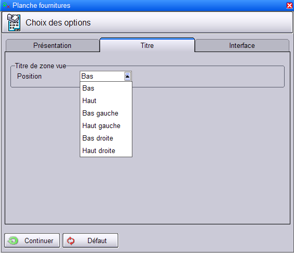Click the Titre de zone vue group label
The height and width of the screenshot is (253, 294).
pyautogui.click(x=41, y=66)
